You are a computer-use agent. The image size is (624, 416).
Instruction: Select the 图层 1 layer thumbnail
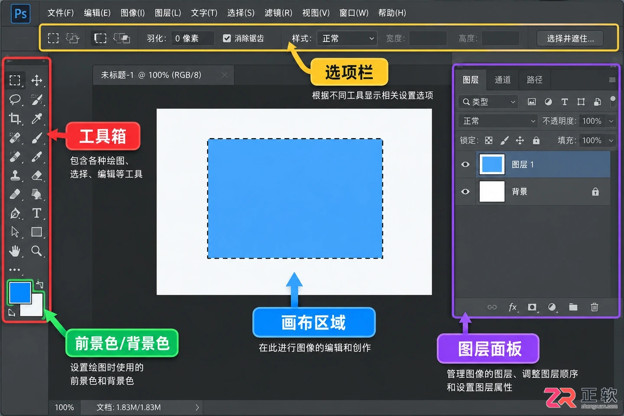tap(492, 165)
